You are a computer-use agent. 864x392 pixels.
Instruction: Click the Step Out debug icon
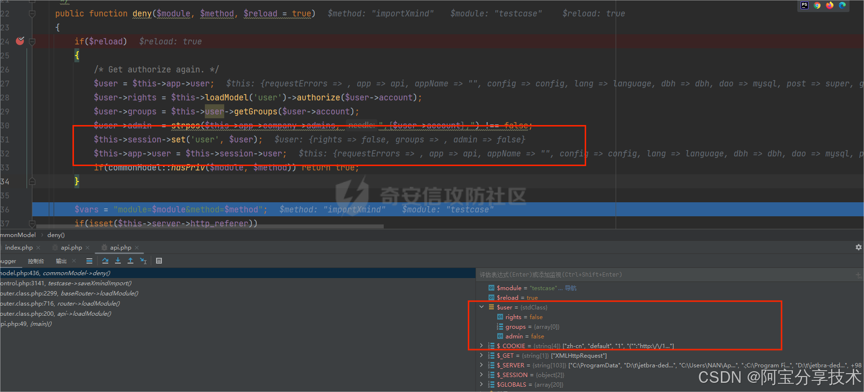pos(130,261)
